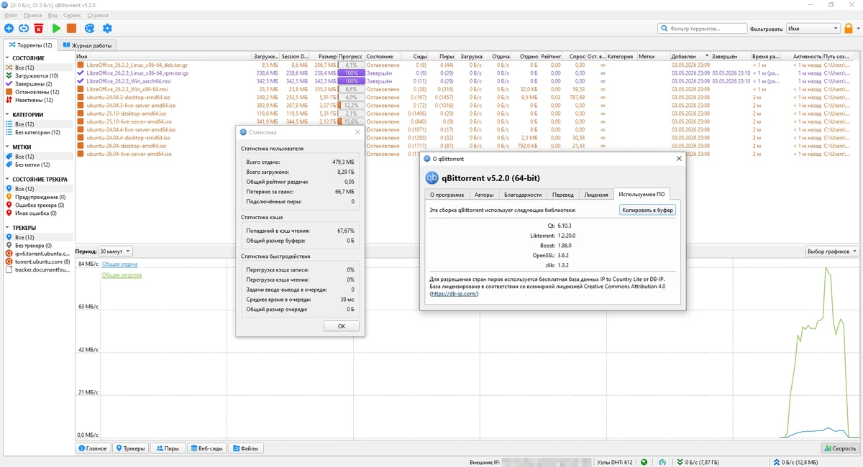Click the 100% progress bar of LibreOffice rpm.tar.gz
The width and height of the screenshot is (863, 467).
(x=351, y=73)
